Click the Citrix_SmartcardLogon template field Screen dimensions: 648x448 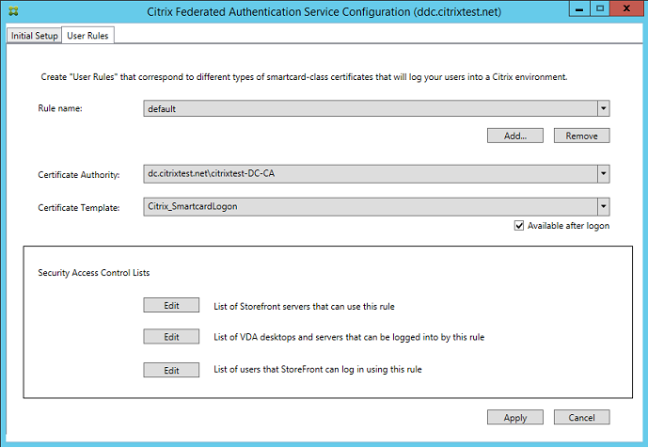[x=367, y=206]
